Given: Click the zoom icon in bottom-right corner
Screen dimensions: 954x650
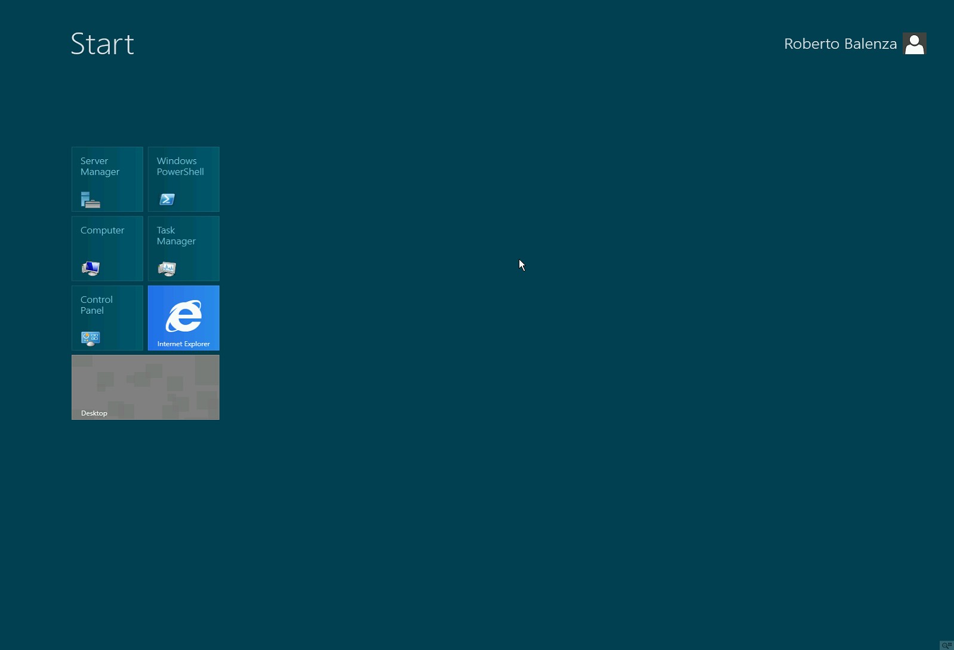Looking at the screenshot, I should [x=947, y=645].
